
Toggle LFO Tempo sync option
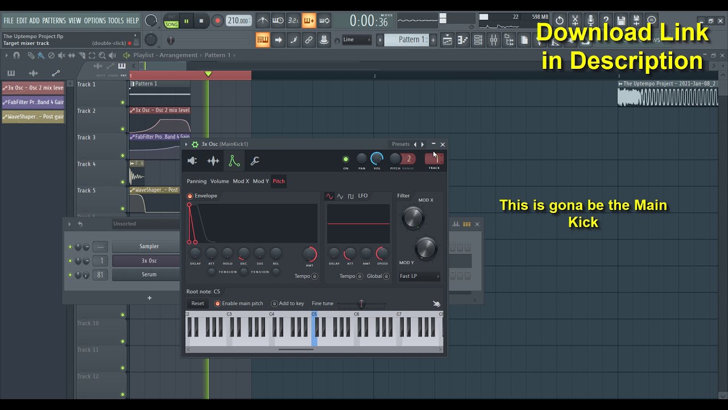pyautogui.click(x=359, y=276)
